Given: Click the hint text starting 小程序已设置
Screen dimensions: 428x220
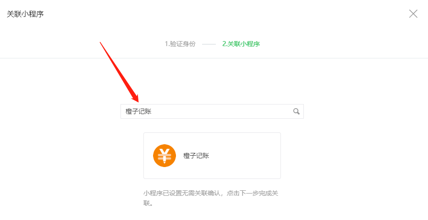Looking at the screenshot, I should pos(211,198).
